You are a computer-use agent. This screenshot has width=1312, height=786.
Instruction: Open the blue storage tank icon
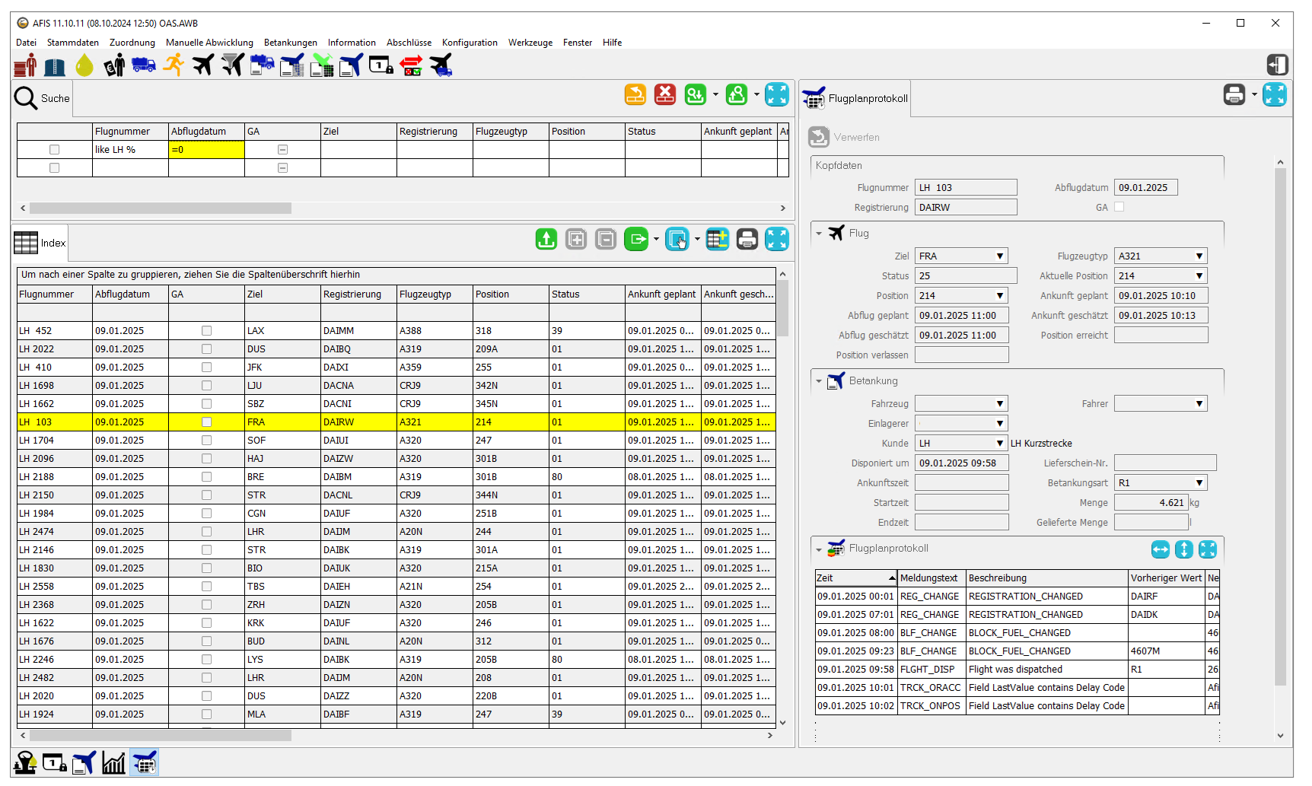pos(55,66)
